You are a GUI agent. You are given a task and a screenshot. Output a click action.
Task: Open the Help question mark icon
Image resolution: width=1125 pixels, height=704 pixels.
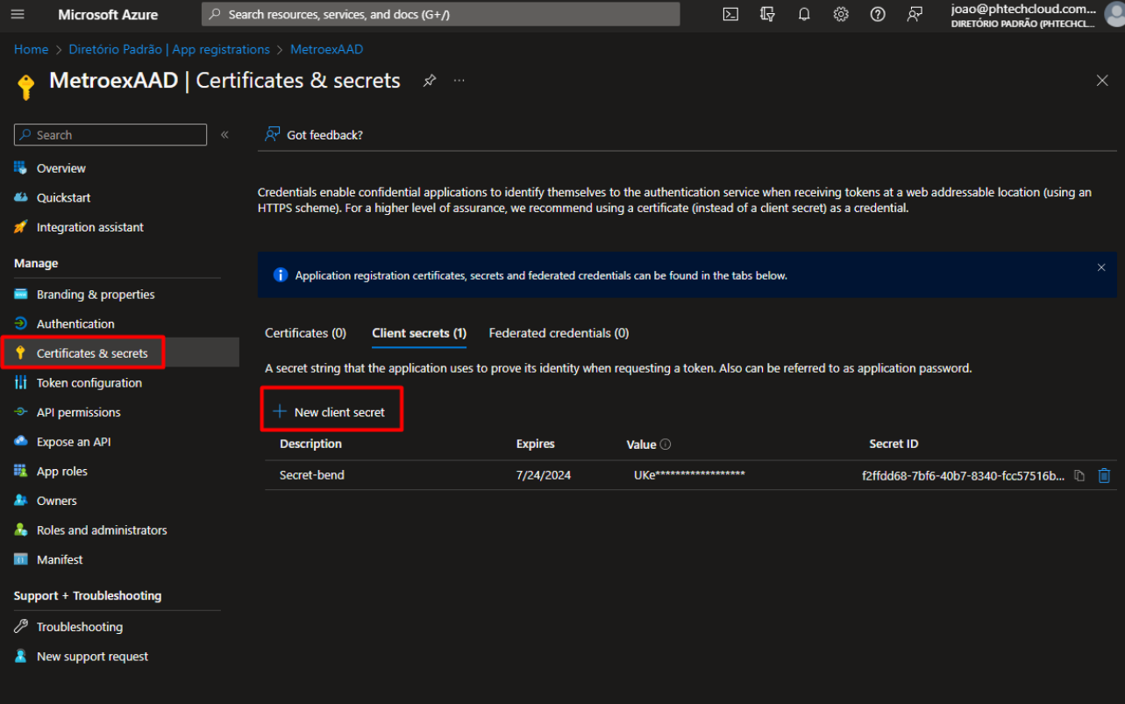(878, 14)
